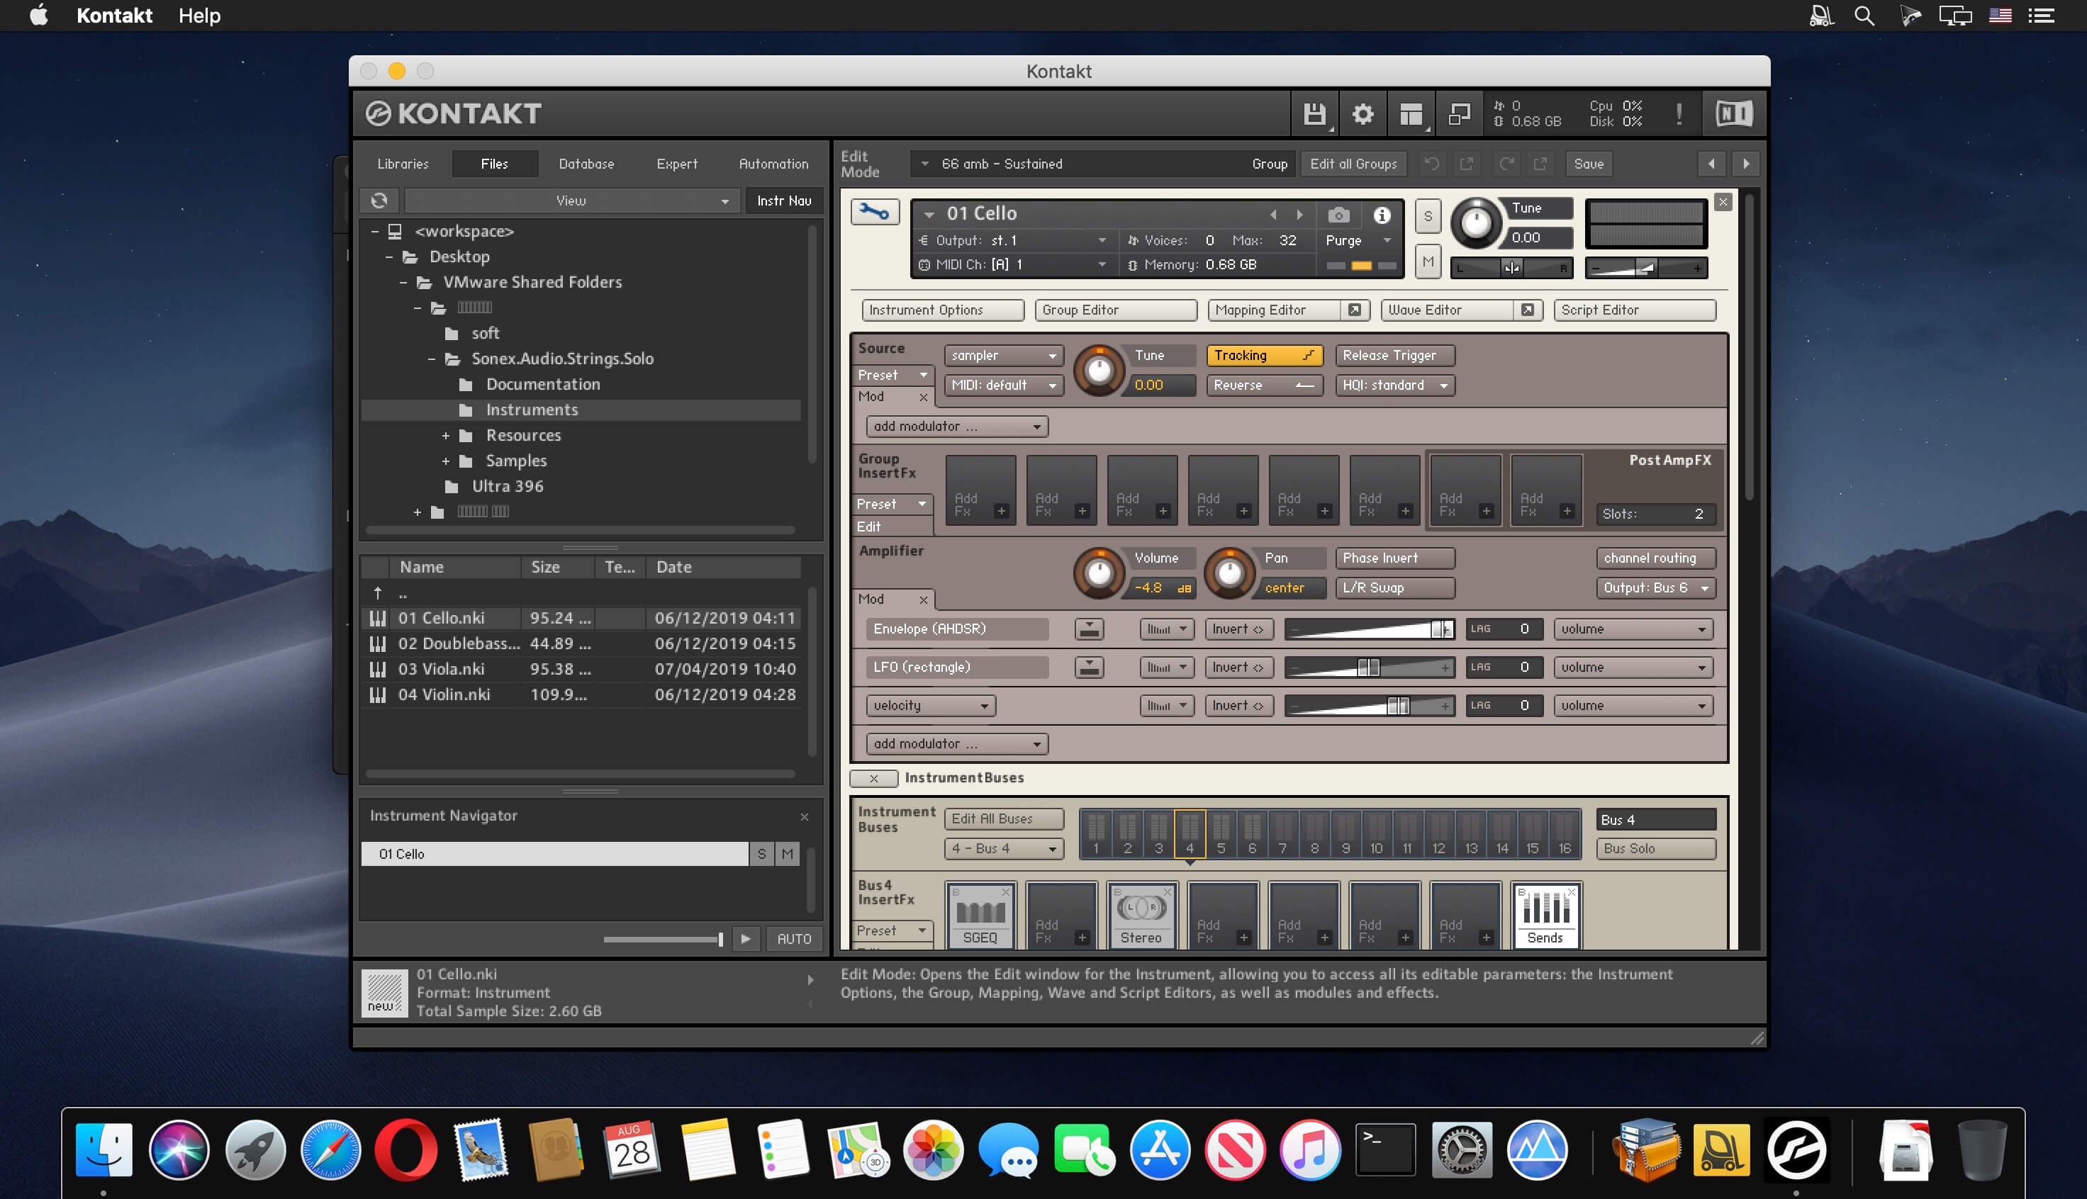Open the HQI: standard dropdown
The image size is (2087, 1199).
(x=1394, y=385)
